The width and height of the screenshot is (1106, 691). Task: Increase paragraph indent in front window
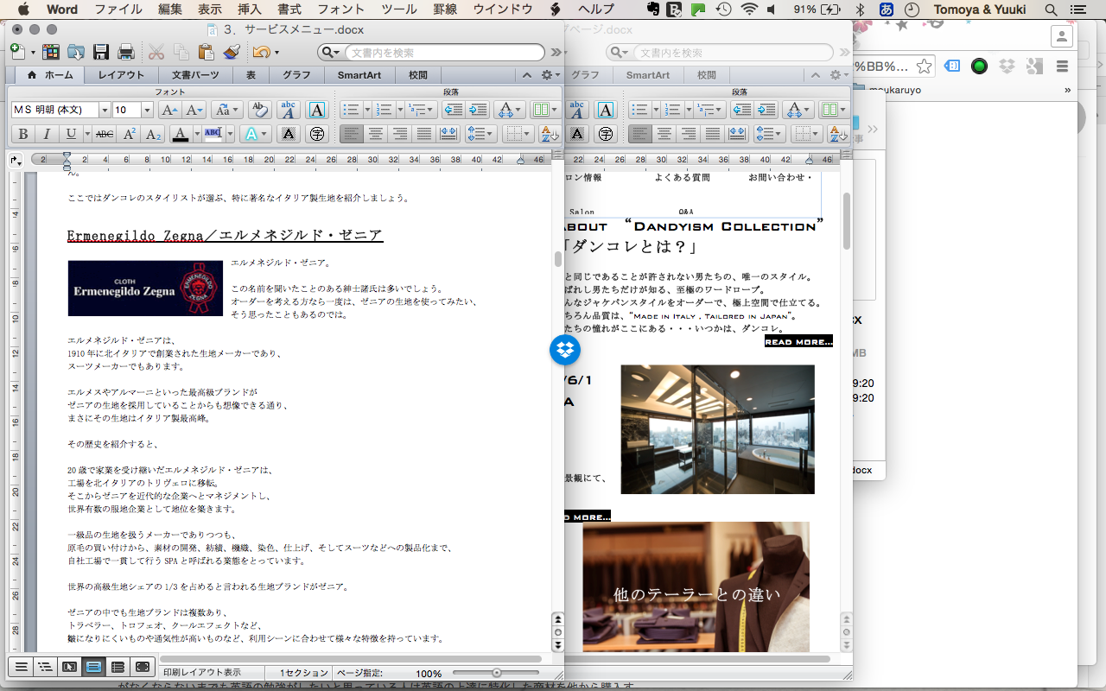point(478,110)
